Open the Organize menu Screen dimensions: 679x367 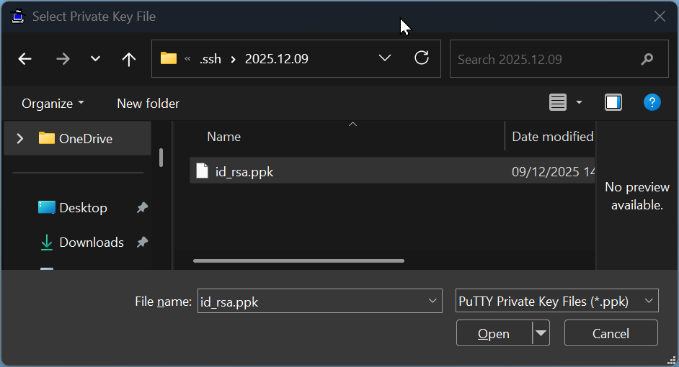tap(53, 104)
